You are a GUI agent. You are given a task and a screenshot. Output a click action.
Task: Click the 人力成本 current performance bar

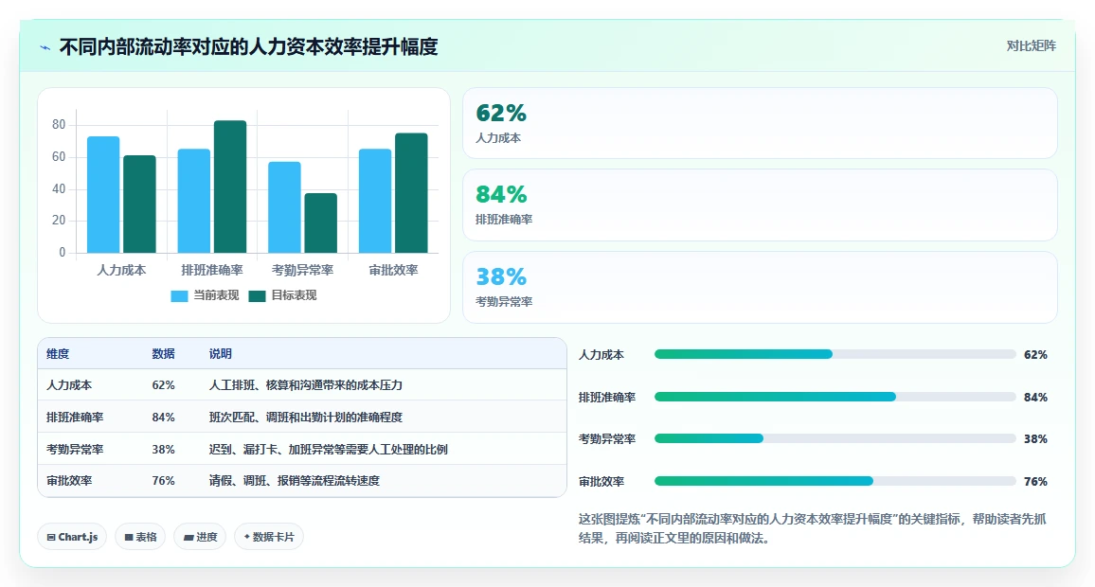tap(103, 195)
